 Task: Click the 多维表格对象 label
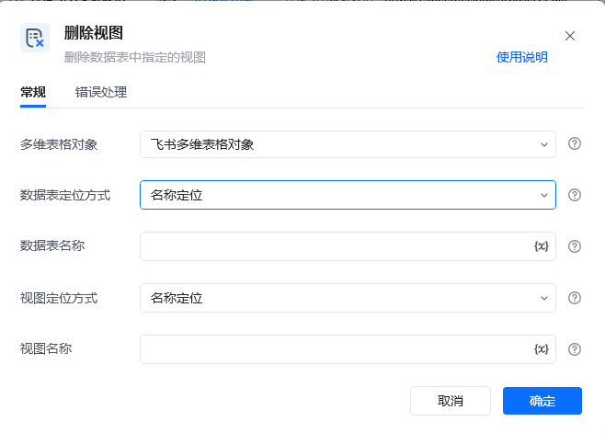point(59,144)
